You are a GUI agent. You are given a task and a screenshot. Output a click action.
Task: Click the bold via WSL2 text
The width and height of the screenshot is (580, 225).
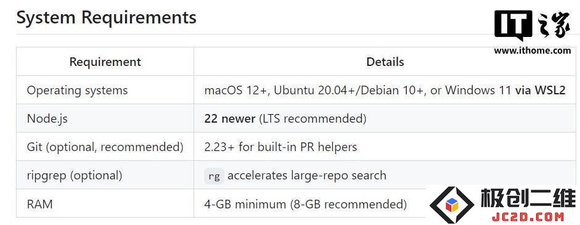[541, 90]
